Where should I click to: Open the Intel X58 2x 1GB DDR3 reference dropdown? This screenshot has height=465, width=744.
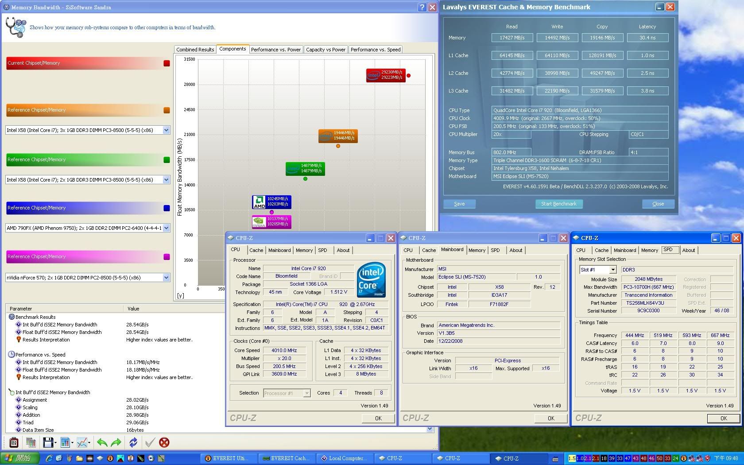[x=166, y=180]
